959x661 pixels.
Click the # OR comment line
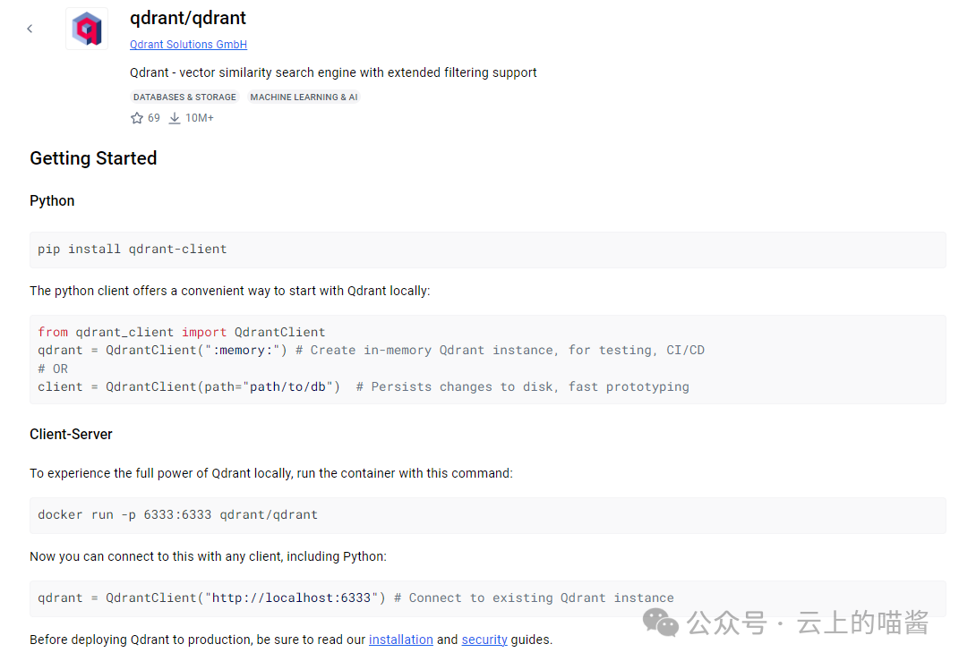coord(53,369)
